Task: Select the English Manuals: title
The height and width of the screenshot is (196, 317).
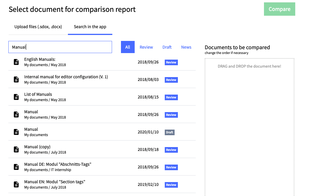Action: click(x=40, y=59)
